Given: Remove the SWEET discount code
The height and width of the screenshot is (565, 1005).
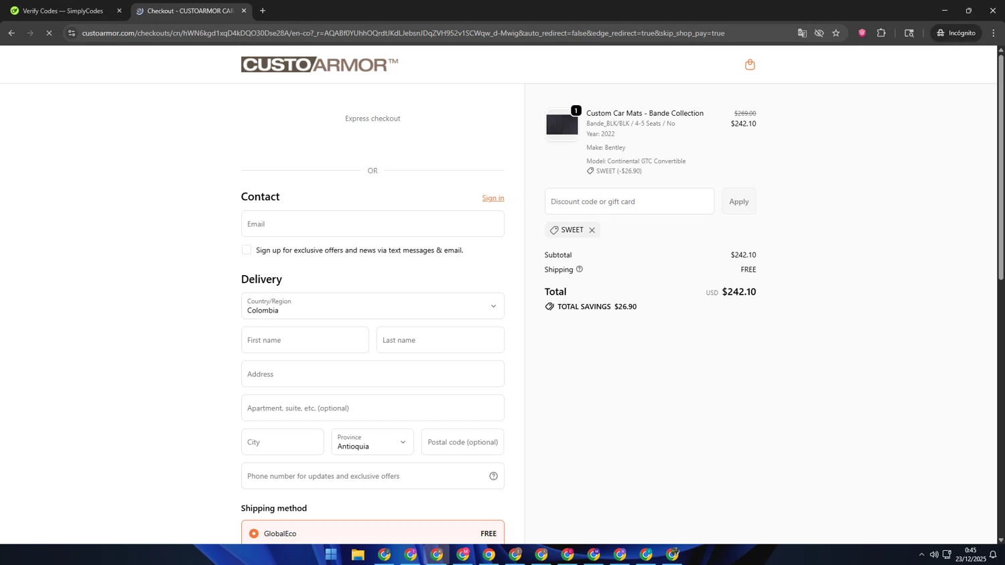Looking at the screenshot, I should tap(592, 230).
